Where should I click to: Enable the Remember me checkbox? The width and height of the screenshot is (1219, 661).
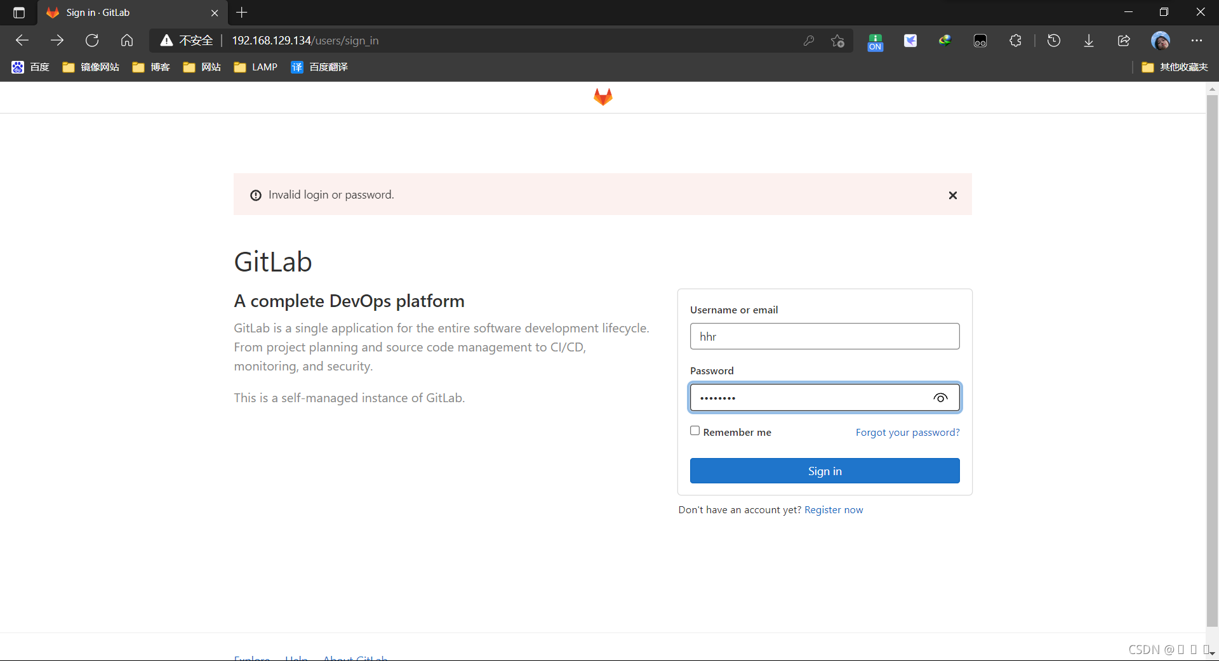coord(695,431)
